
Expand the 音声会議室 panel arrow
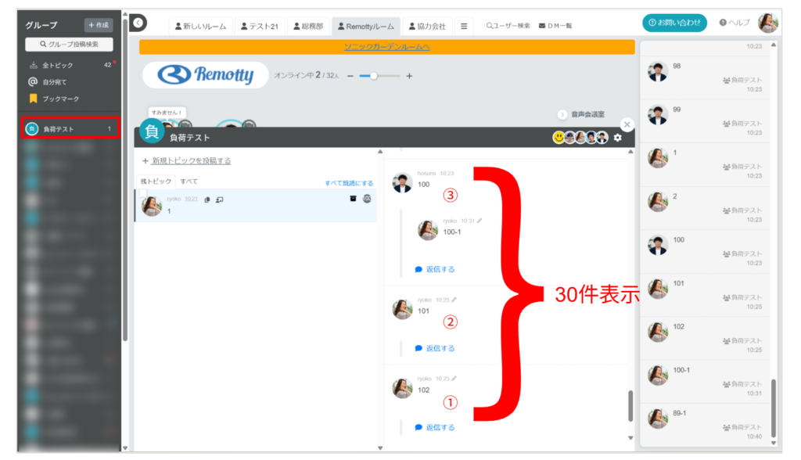[562, 114]
